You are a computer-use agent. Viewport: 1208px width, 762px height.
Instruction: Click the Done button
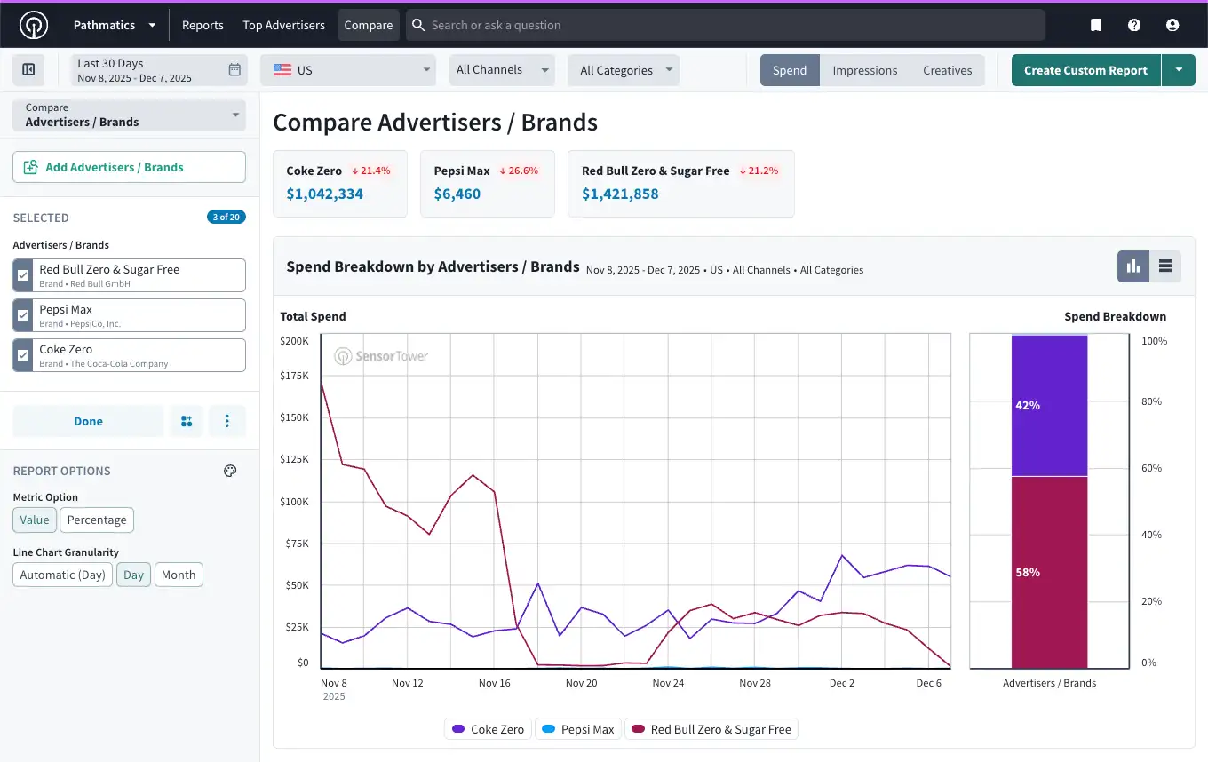pyautogui.click(x=88, y=421)
